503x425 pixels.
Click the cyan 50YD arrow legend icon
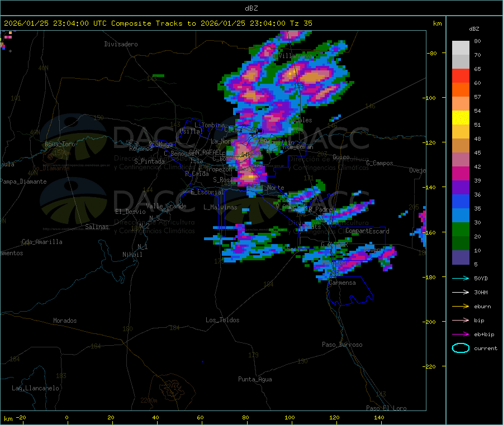coord(461,278)
